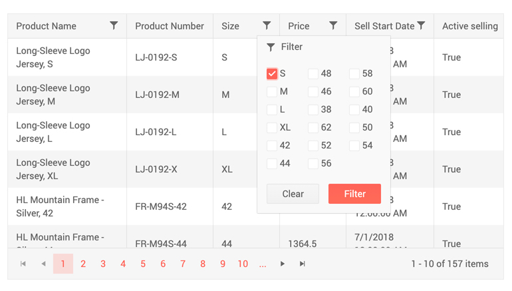Open the Size column filter icon
The width and height of the screenshot is (512, 291).
(267, 25)
